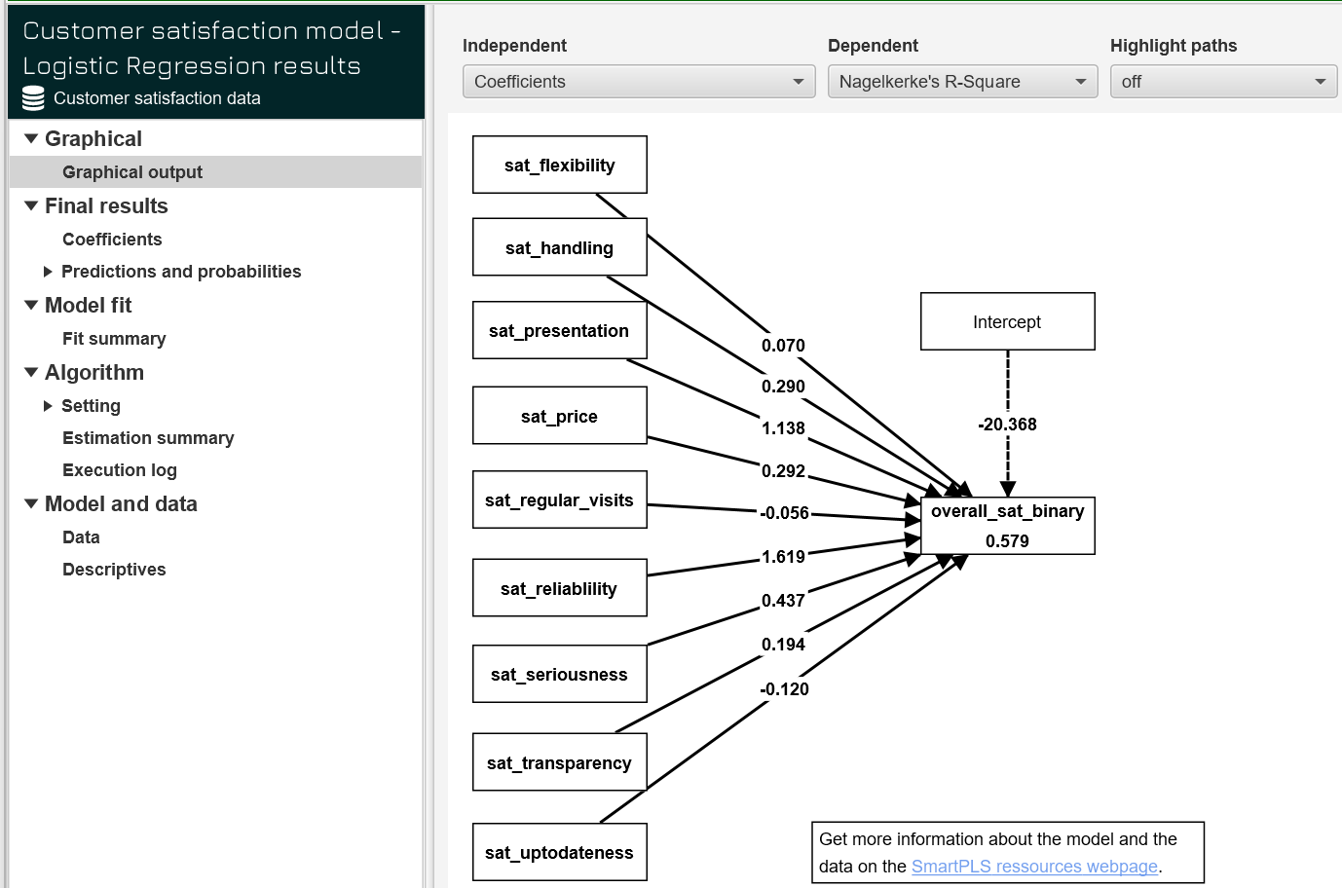Select the sat_reliablility node
The width and height of the screenshot is (1342, 888).
(x=560, y=588)
